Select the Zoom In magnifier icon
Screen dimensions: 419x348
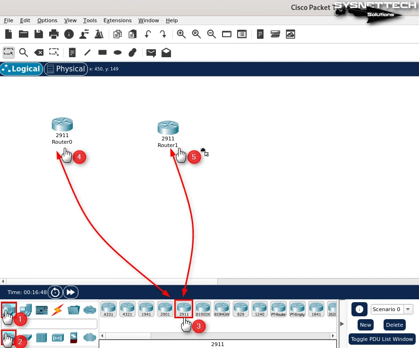pos(181,34)
